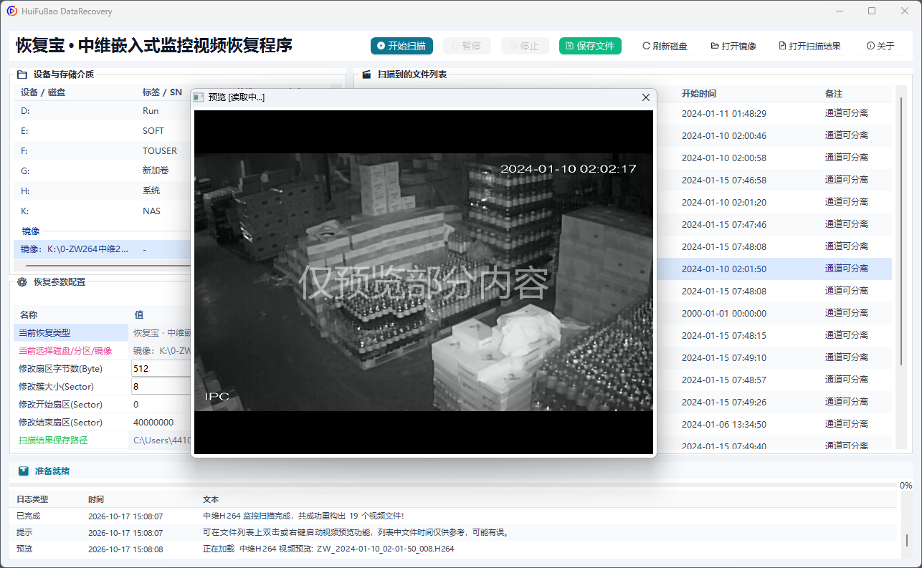Viewport: 922px width, 568px height.
Task: Click the 扫描结果保存路径 path value
Action: 161,441
